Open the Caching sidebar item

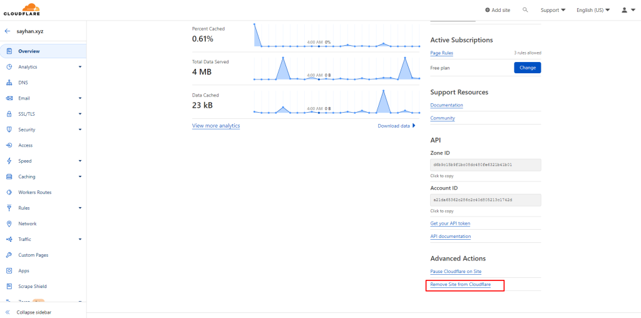click(x=27, y=177)
